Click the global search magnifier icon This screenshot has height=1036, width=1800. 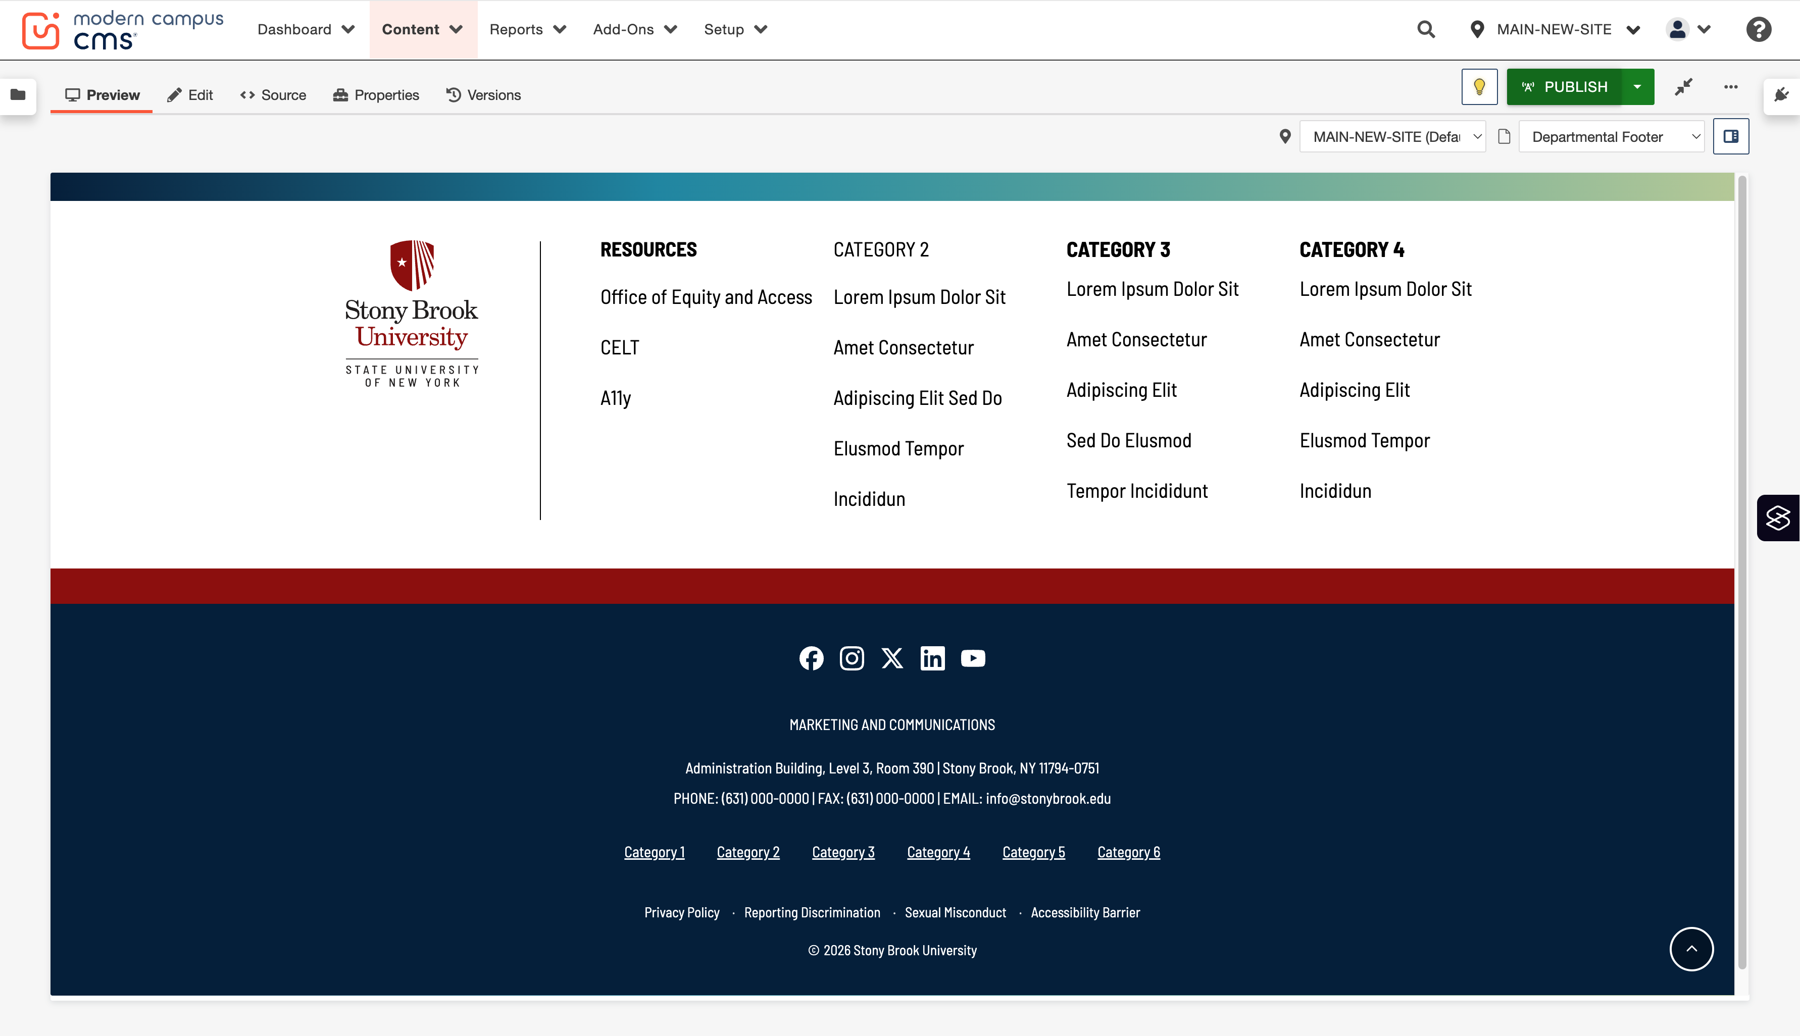click(1426, 29)
